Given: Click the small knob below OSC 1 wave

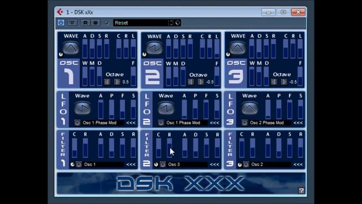Looking at the screenshot, I should 61,54.
